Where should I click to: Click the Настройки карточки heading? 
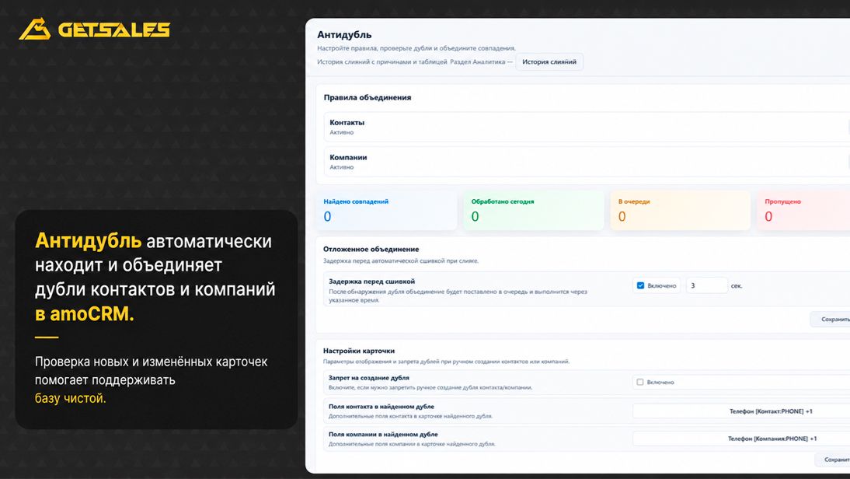pyautogui.click(x=359, y=351)
